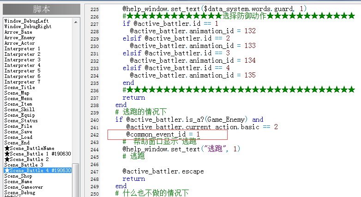Click elsif active_battler.id == 2 line
The height and width of the screenshot is (197, 361).
tap(176, 38)
